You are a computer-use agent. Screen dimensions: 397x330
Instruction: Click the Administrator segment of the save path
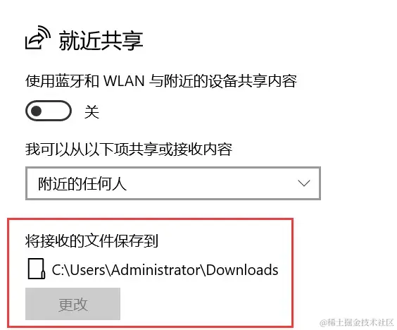tap(157, 269)
